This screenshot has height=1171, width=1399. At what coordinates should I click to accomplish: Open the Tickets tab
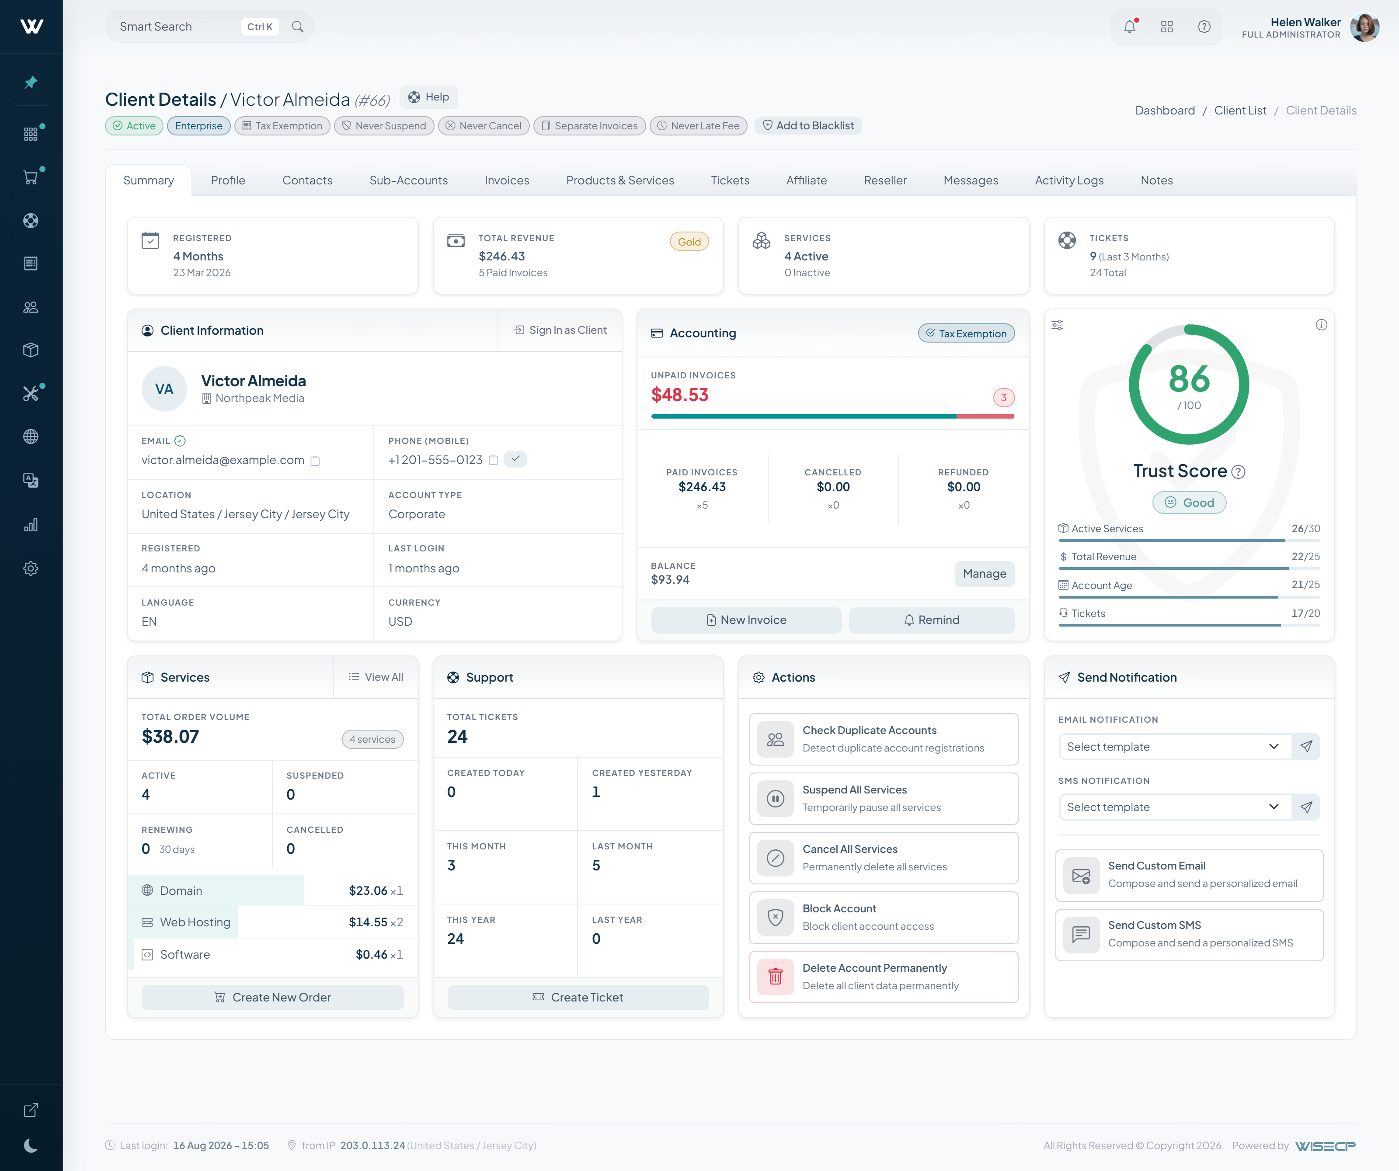pyautogui.click(x=730, y=180)
